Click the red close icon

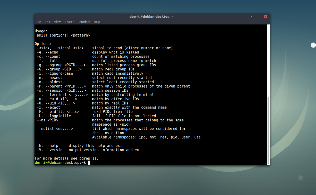(x=265, y=16)
